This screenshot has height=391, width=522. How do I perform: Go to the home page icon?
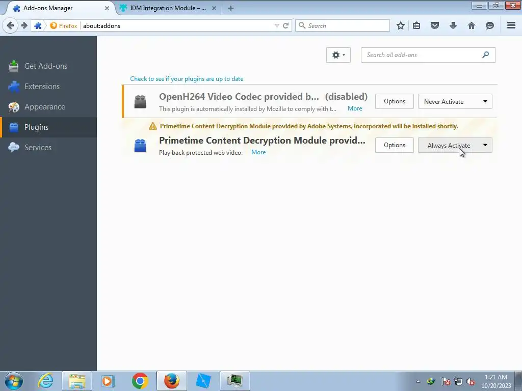coord(472,25)
